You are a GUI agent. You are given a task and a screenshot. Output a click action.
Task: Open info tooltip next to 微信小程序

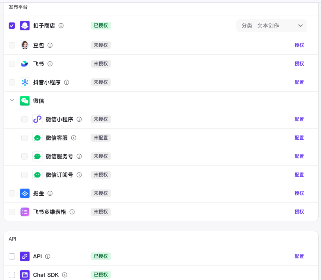79,119
